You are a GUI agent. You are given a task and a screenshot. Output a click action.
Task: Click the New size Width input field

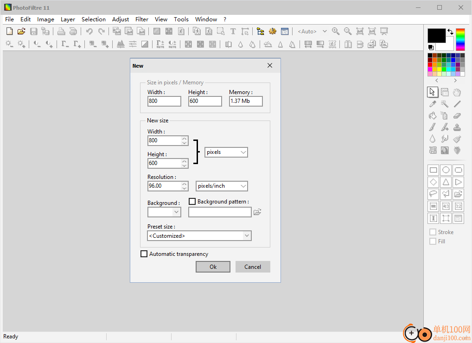click(x=165, y=140)
